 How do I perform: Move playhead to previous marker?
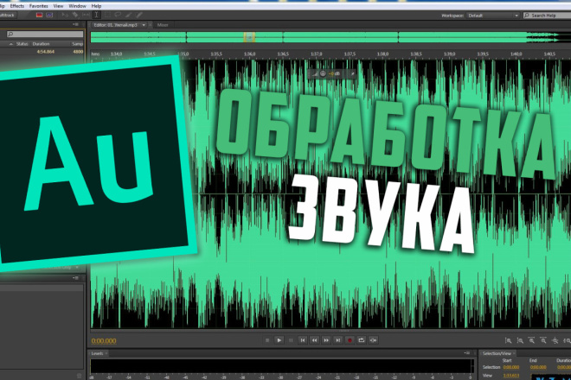(x=302, y=340)
